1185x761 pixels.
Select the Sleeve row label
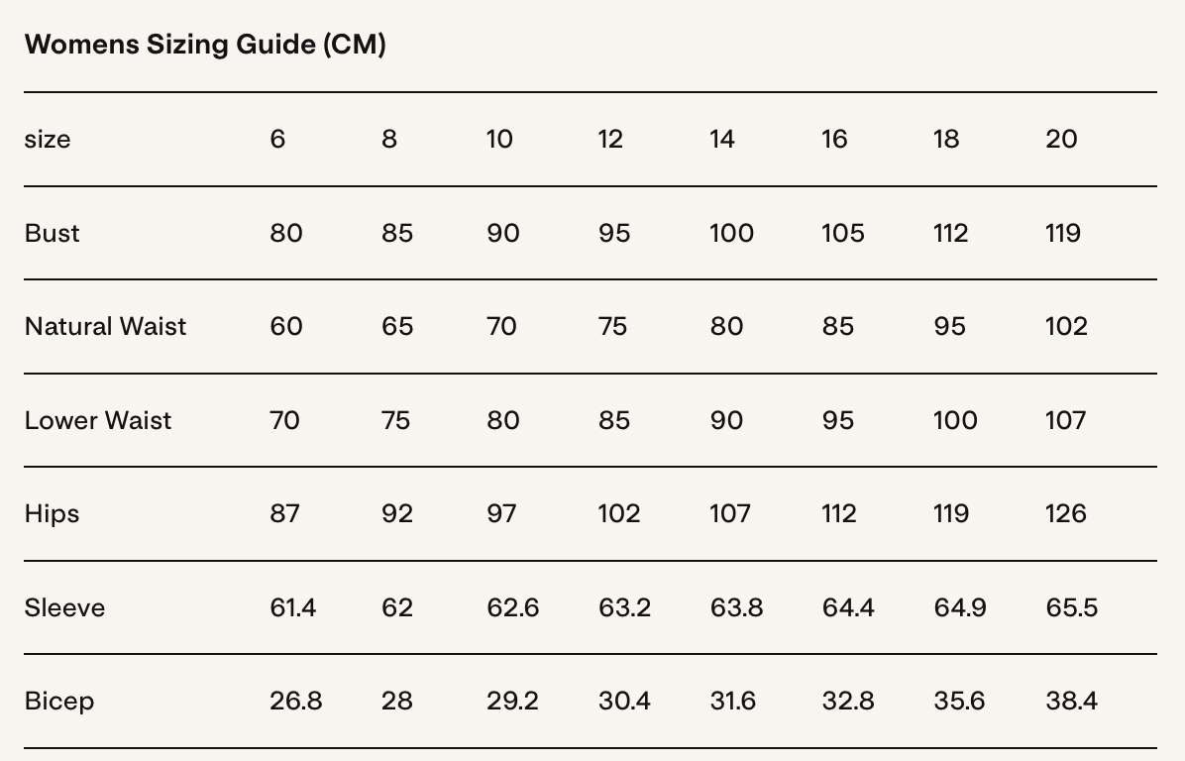(x=64, y=607)
